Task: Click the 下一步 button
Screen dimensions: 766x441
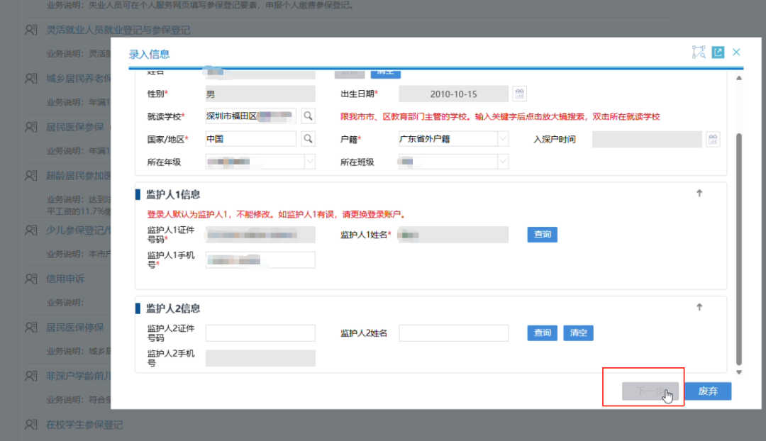Action: point(650,391)
